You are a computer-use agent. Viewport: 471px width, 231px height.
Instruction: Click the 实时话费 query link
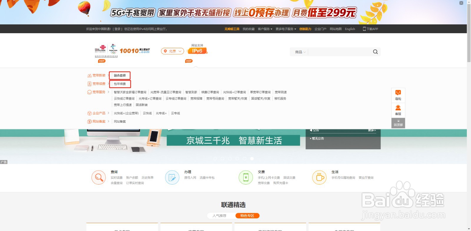point(117,178)
